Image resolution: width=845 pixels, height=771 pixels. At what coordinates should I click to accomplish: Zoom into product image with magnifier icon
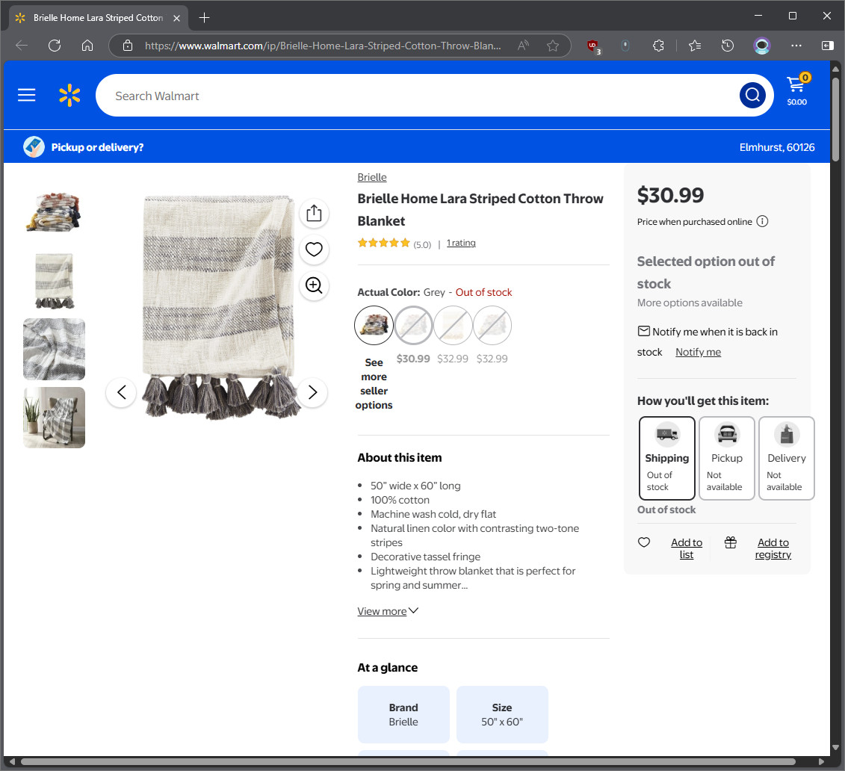[x=315, y=285]
